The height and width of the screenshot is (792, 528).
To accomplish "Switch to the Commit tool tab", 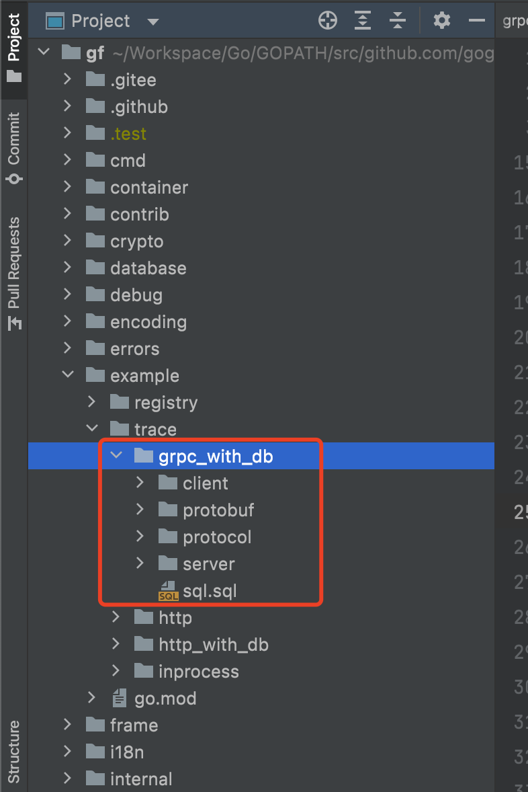I will (14, 147).
